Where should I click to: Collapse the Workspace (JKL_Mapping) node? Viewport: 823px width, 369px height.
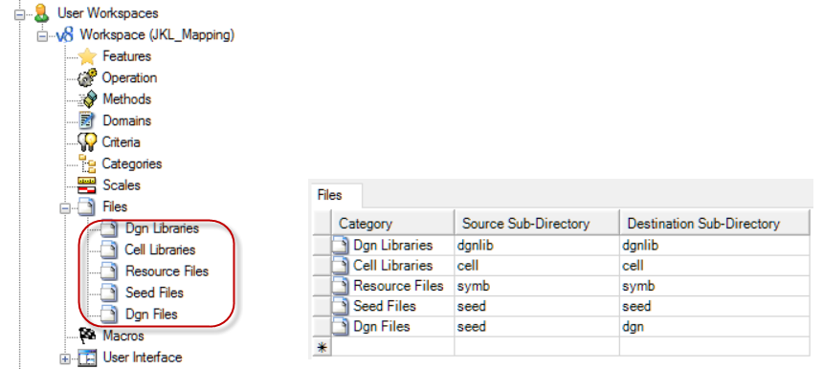(42, 36)
